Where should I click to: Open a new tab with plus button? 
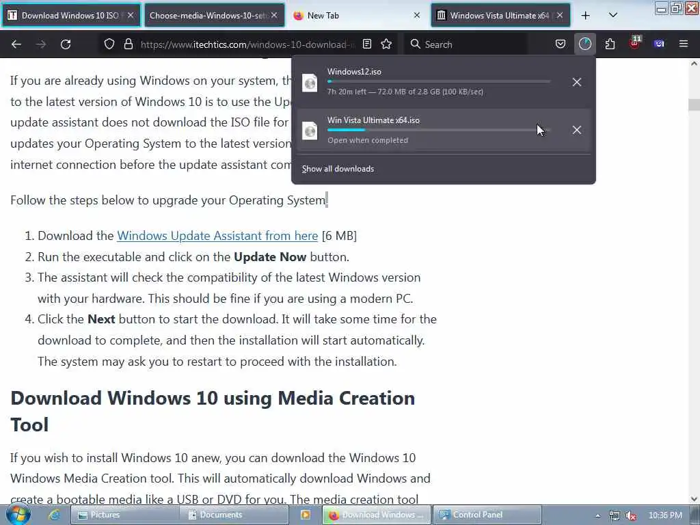[x=586, y=16]
